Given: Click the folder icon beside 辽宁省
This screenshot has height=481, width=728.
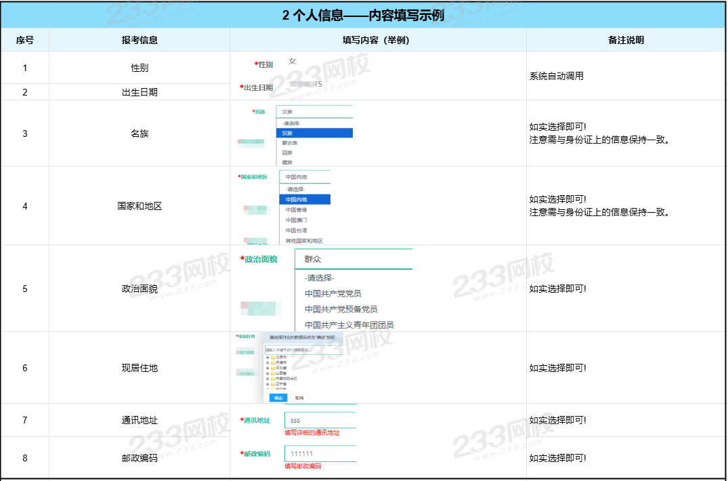Looking at the screenshot, I should coord(273,384).
